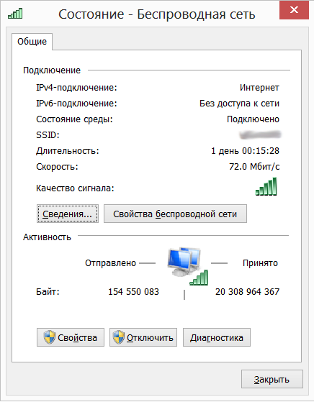
Task: Click the speed value 72.0 Мбит/с
Action: [254, 167]
